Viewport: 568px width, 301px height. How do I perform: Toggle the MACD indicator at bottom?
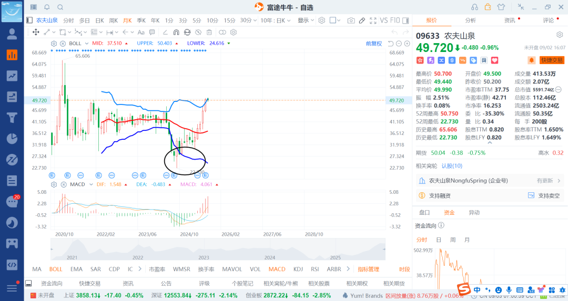pyautogui.click(x=277, y=269)
